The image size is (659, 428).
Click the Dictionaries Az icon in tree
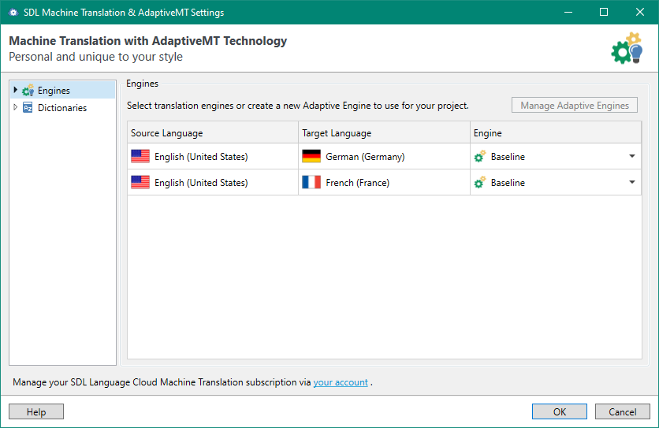tap(28, 108)
